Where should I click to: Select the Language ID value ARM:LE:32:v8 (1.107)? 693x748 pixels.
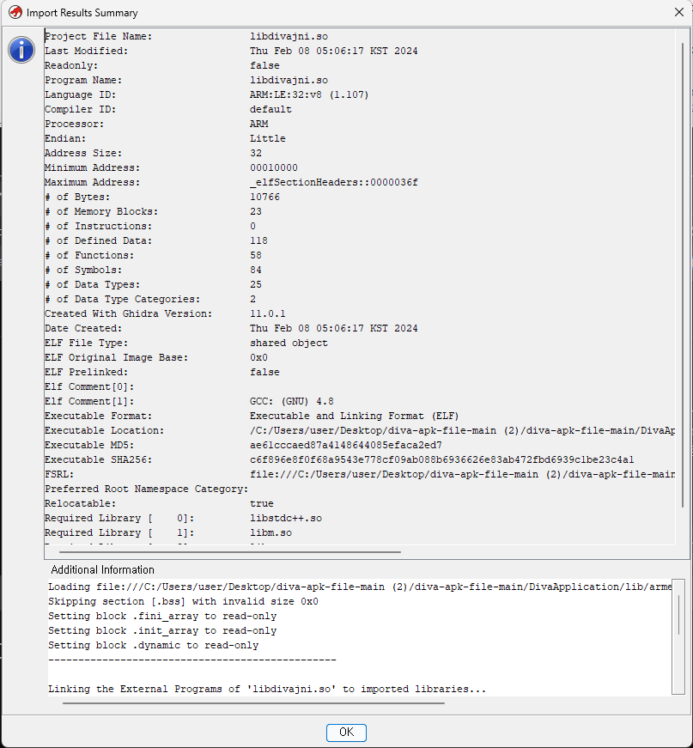[309, 94]
